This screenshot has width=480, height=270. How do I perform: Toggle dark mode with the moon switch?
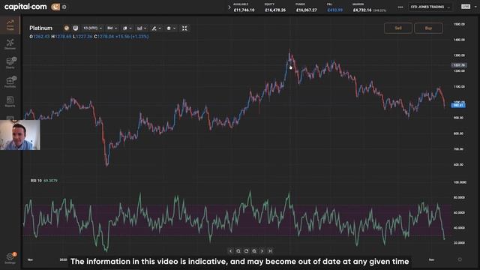tap(55, 7)
